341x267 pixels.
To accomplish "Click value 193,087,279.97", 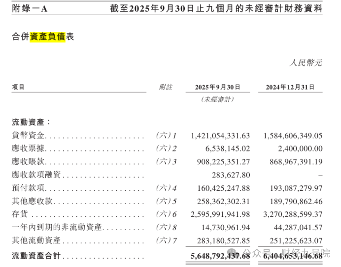I will [296, 188].
